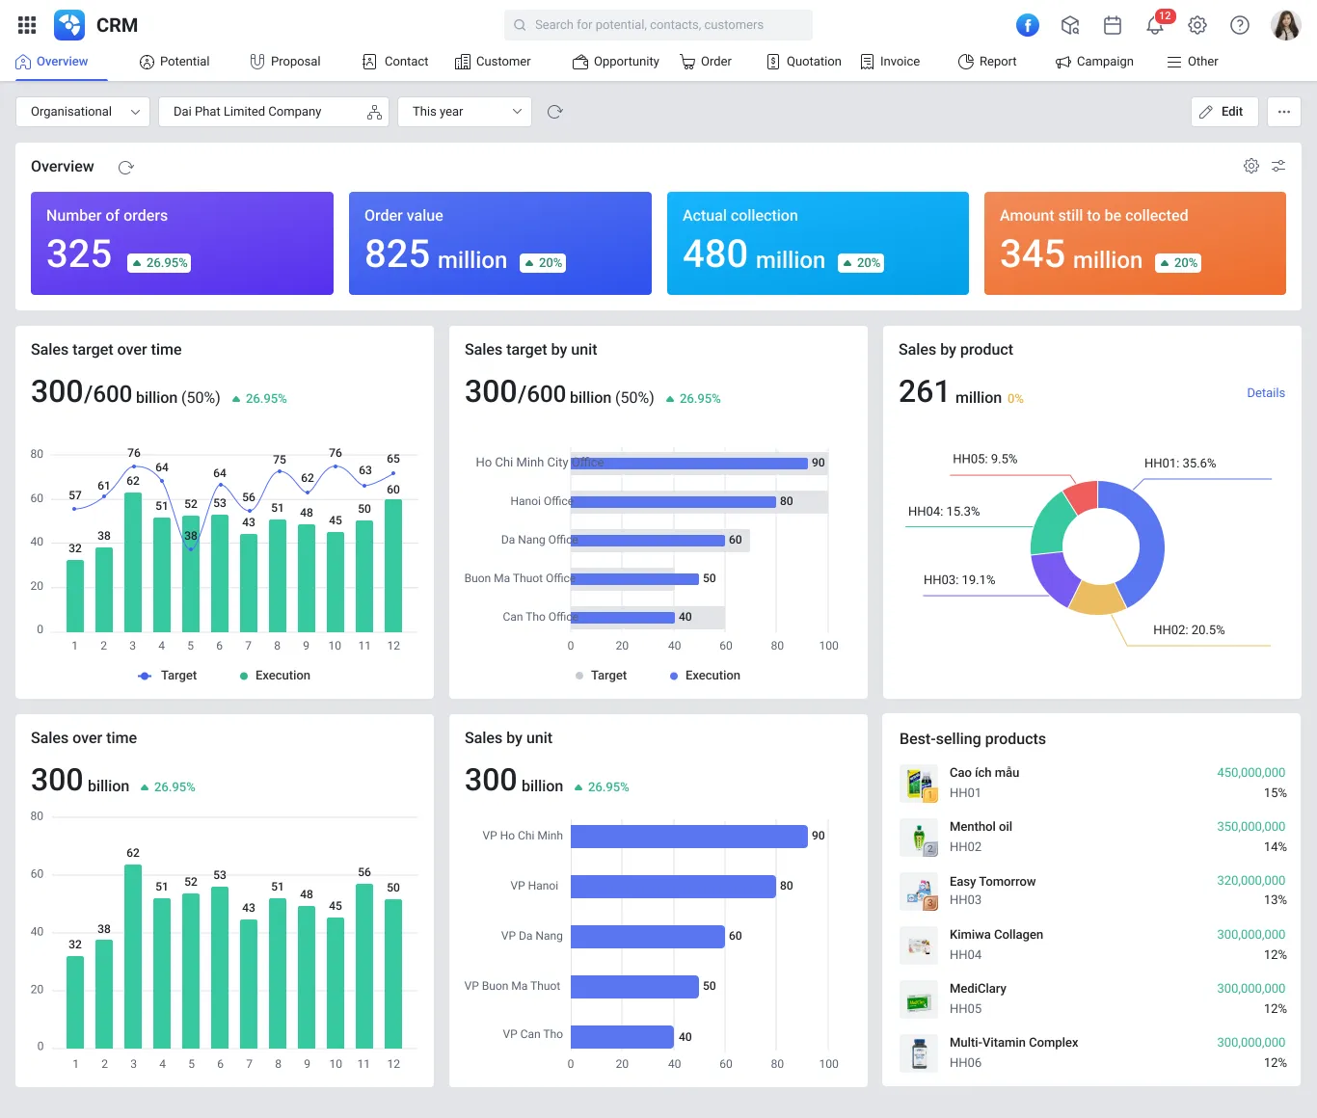The width and height of the screenshot is (1317, 1118).
Task: Toggle the Target legend in Sales target over time
Action: (x=168, y=676)
